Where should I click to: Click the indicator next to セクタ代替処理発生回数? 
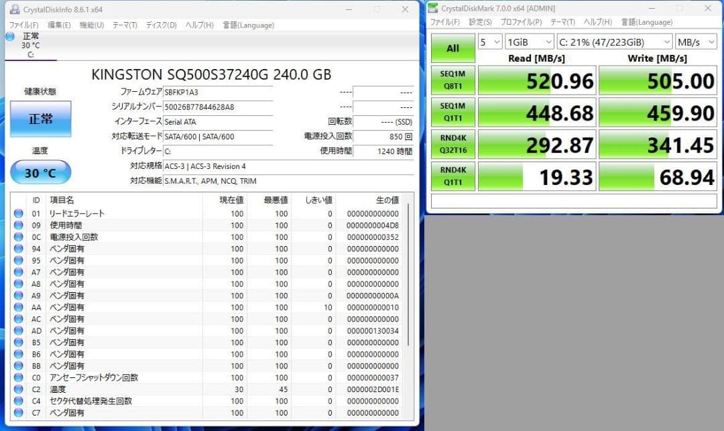[x=18, y=401]
